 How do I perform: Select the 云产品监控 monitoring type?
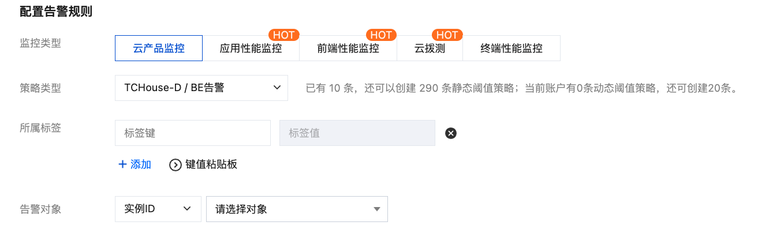click(159, 48)
